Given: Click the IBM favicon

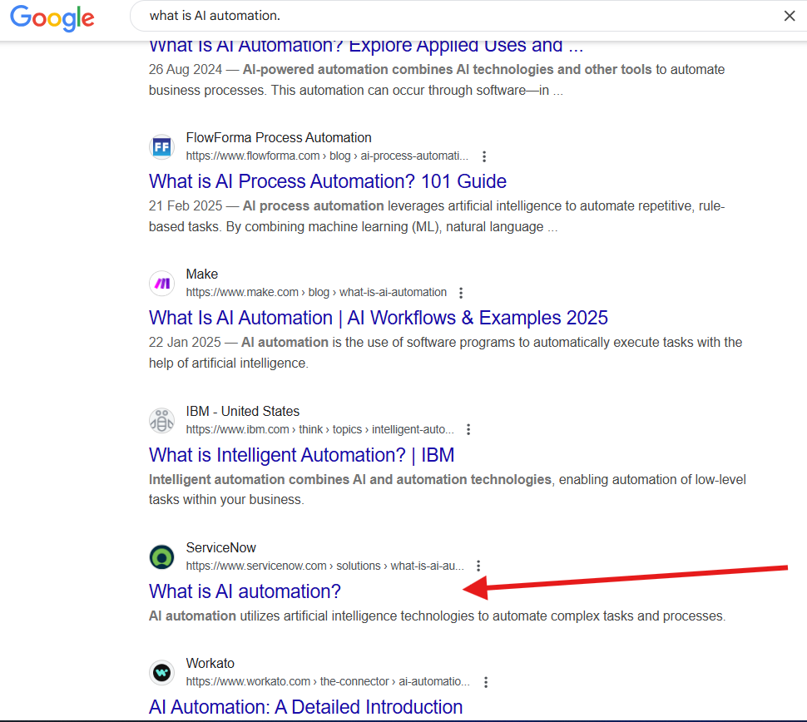Looking at the screenshot, I should pyautogui.click(x=161, y=420).
